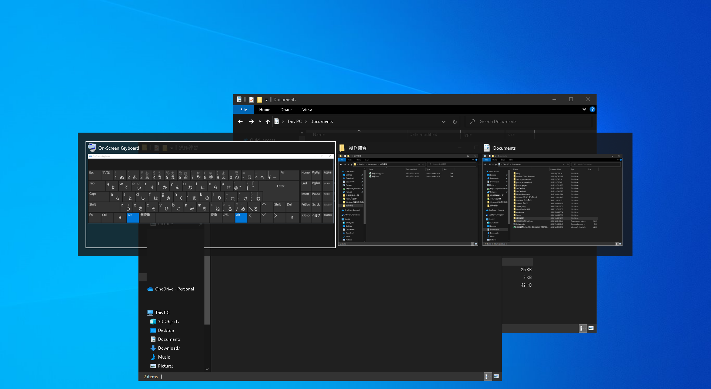The width and height of the screenshot is (711, 389).
Task: Expand the ribbon using the chevron near Help
Action: 584,109
